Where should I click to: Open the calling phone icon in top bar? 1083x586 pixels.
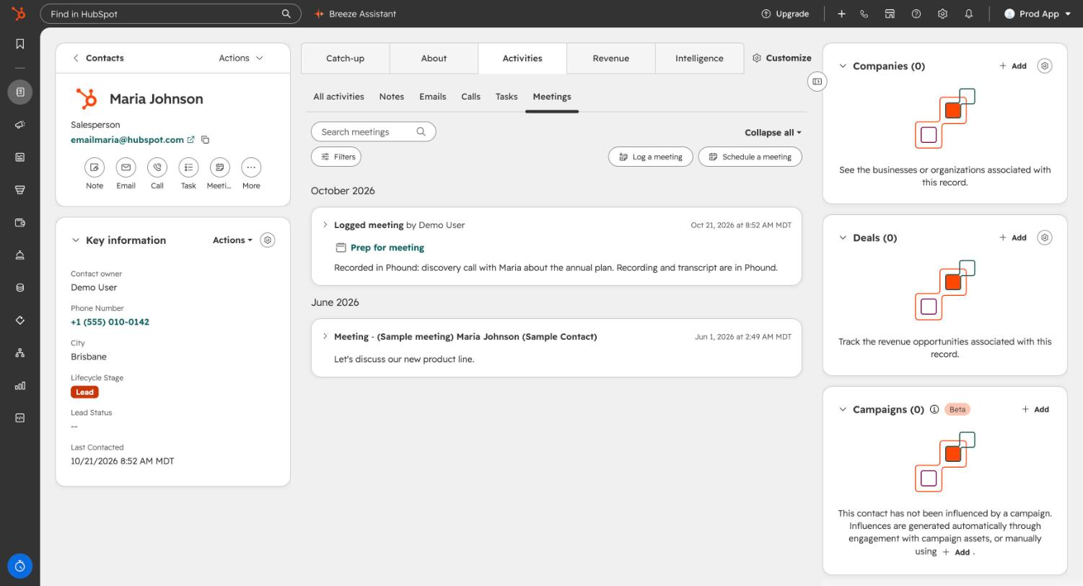864,14
